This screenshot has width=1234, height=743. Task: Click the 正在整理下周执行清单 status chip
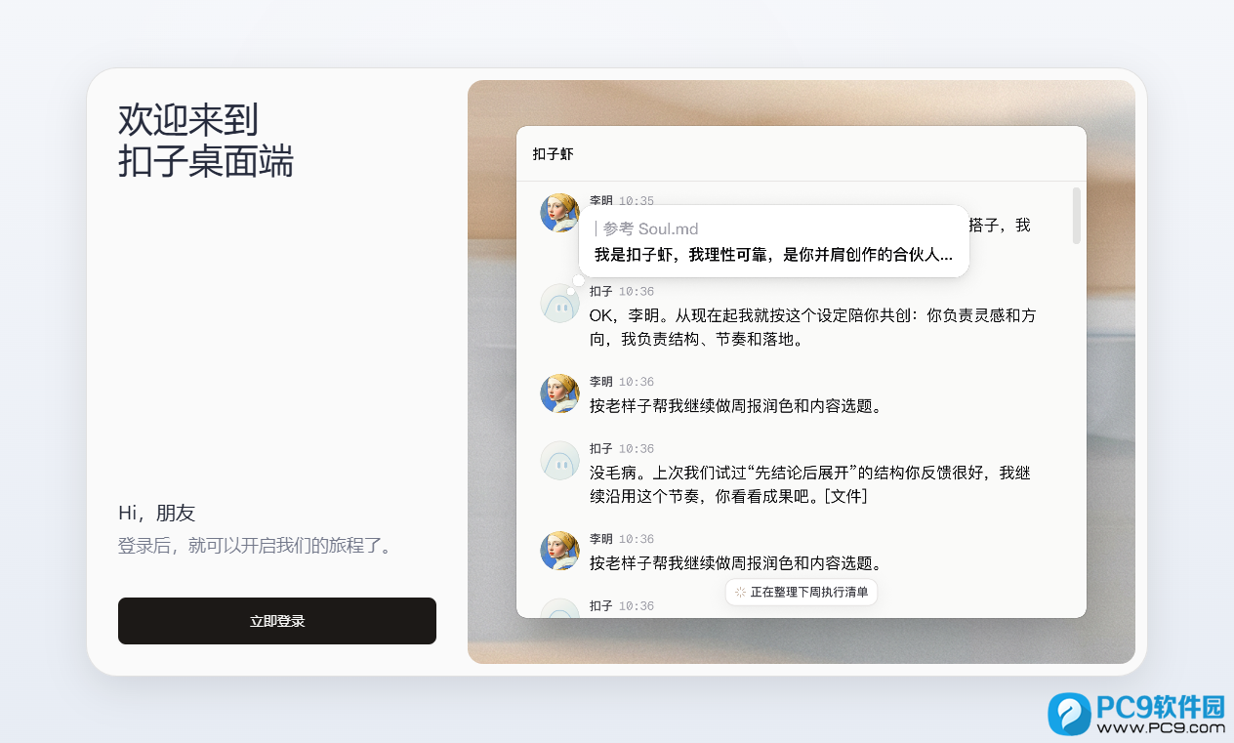[802, 592]
